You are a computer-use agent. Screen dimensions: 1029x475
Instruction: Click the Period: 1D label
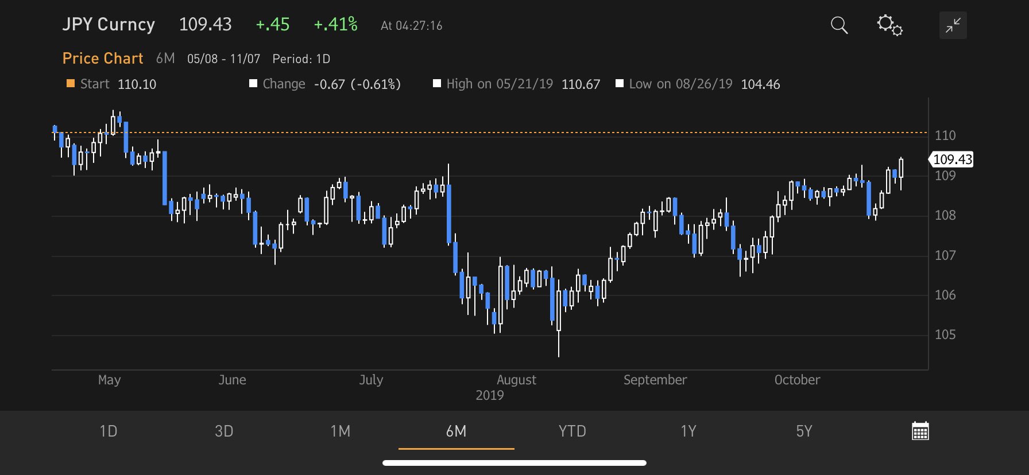click(301, 59)
